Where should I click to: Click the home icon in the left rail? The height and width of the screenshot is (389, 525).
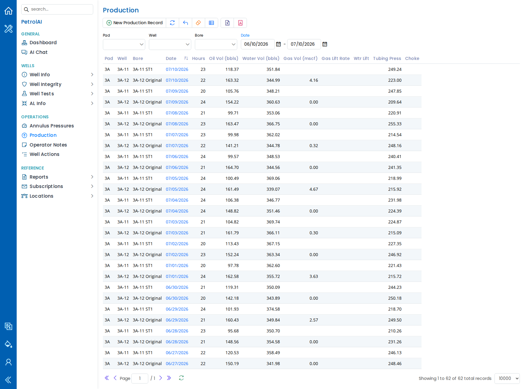tap(8, 11)
